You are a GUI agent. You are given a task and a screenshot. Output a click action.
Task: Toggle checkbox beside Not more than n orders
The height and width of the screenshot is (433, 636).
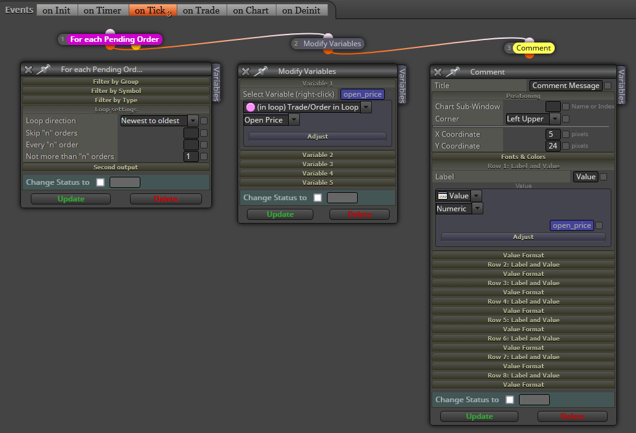coord(204,156)
